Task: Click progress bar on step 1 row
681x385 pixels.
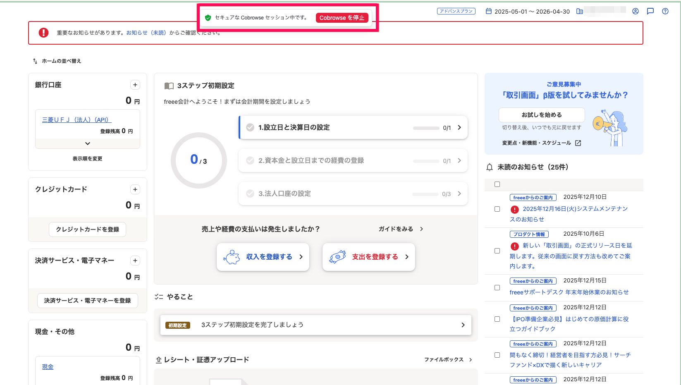Action: click(x=426, y=128)
